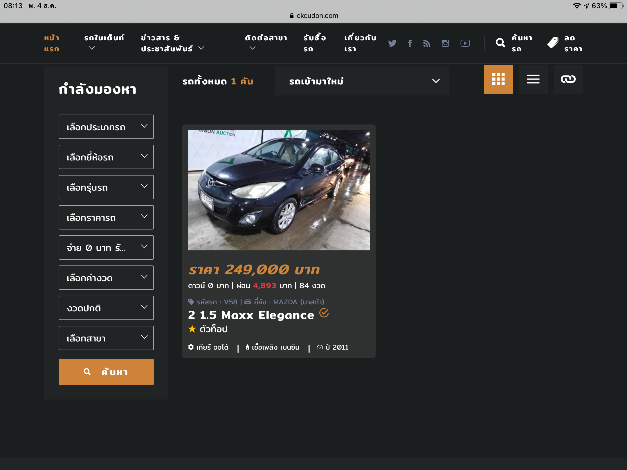Switch to grid view layout
The image size is (627, 470).
(x=498, y=79)
